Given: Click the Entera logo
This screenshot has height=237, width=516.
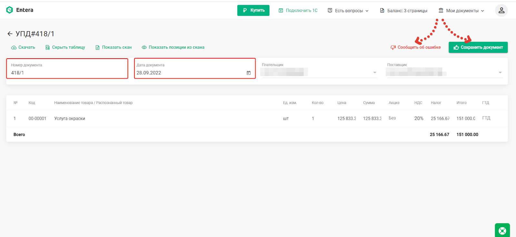Looking at the screenshot, I should pyautogui.click(x=20, y=10).
